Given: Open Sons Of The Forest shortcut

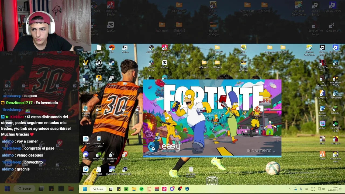Looking at the screenshot, I should click(x=322, y=65).
